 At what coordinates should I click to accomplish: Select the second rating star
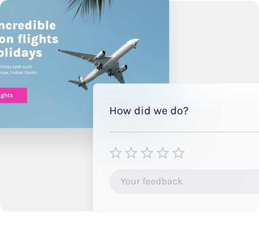pos(131,153)
